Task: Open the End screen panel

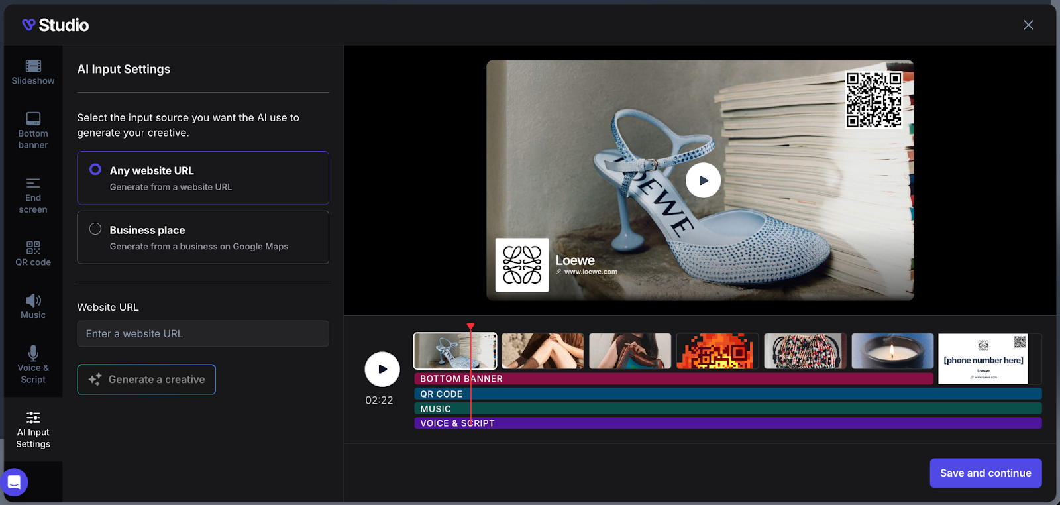Action: (x=33, y=195)
